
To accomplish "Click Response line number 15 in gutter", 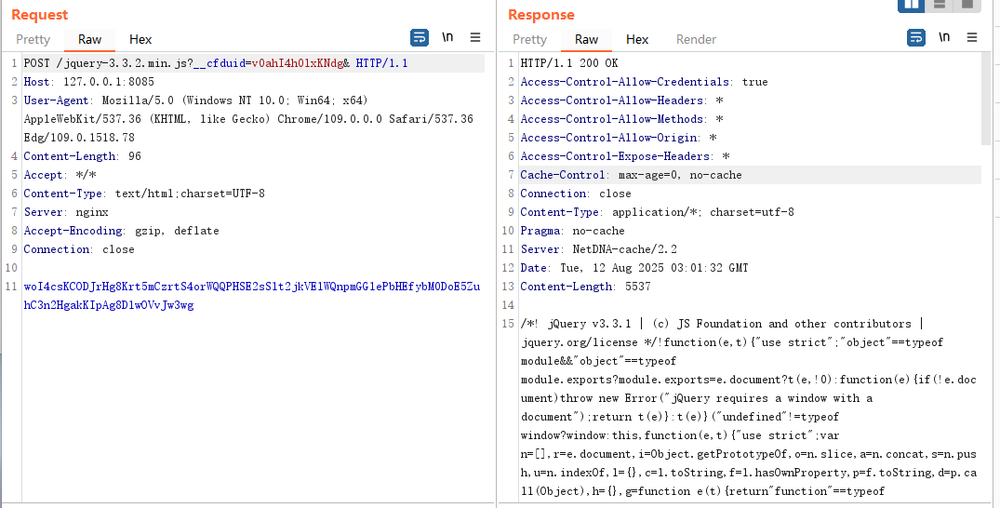I will (x=508, y=324).
